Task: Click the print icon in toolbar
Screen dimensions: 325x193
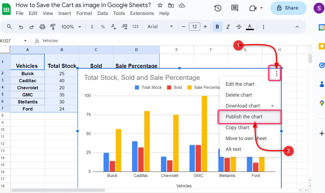Action: [42, 27]
